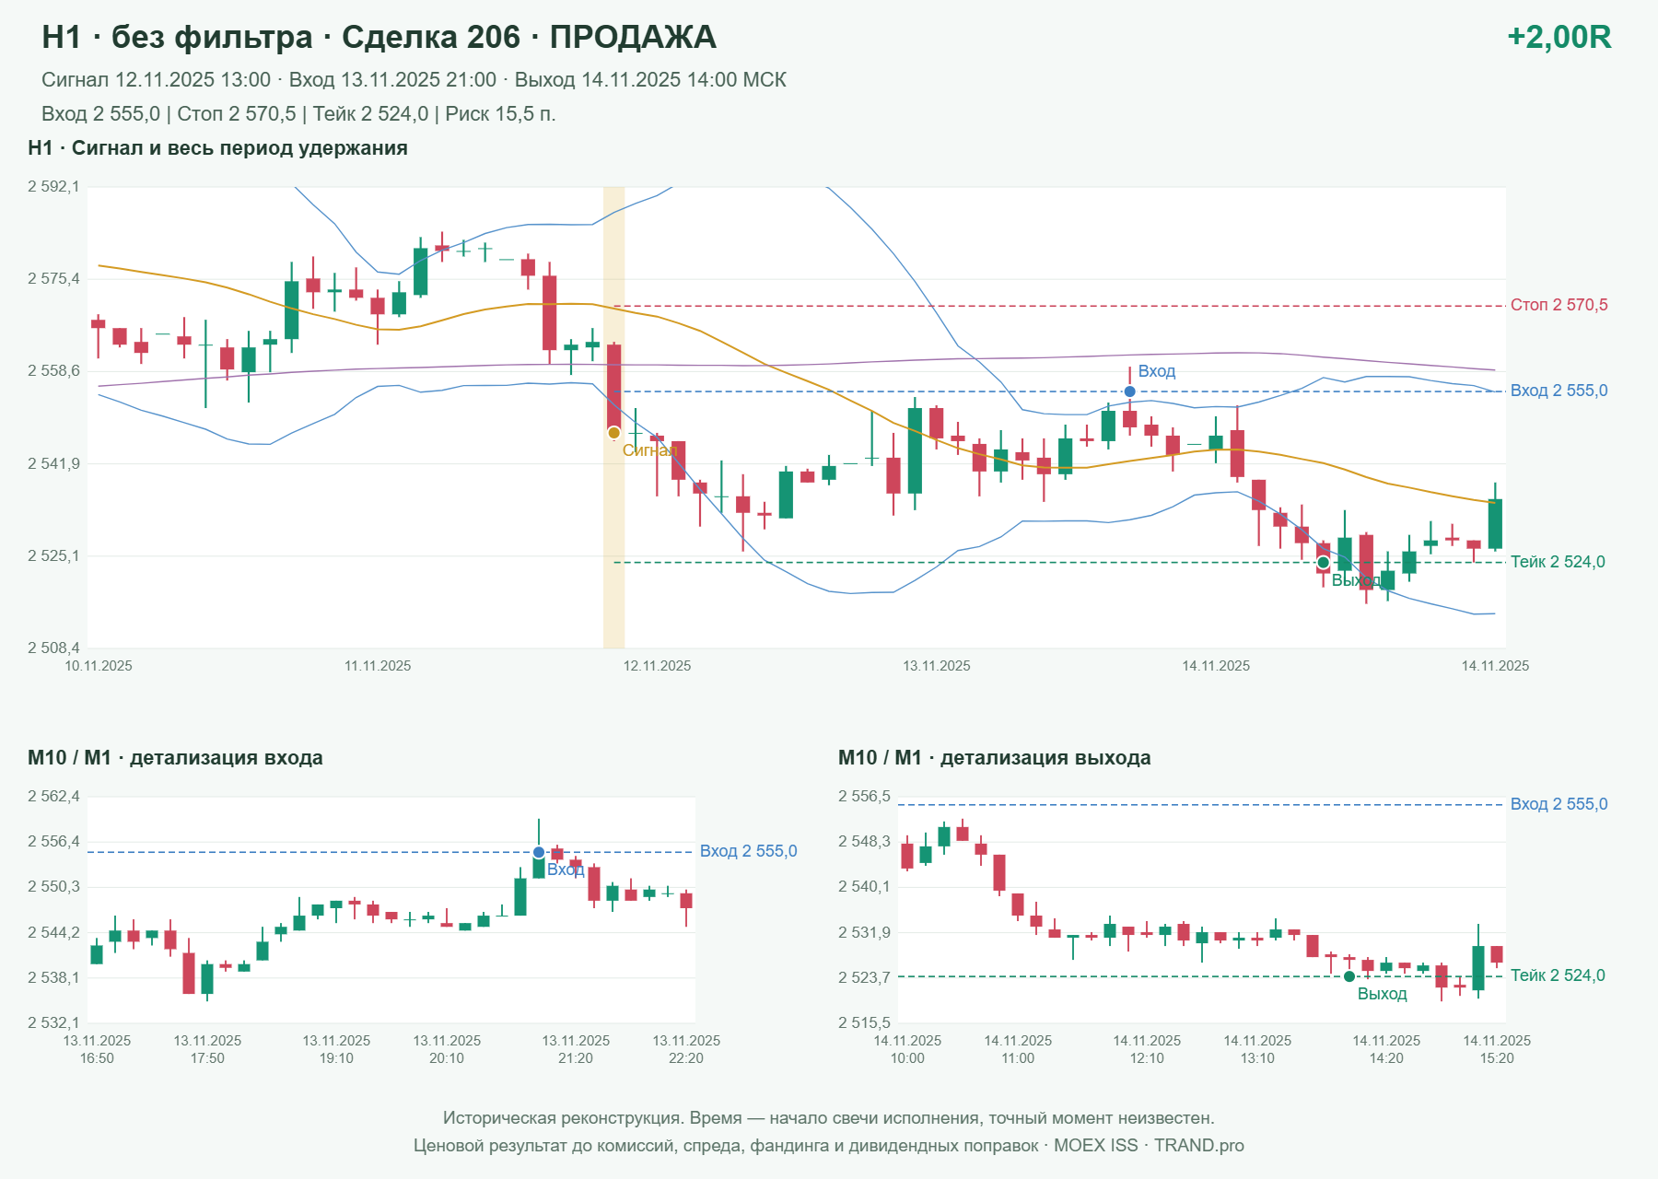Click the '12.11.2025' date axis label on H1 chart
The image size is (1658, 1179).
(657, 666)
